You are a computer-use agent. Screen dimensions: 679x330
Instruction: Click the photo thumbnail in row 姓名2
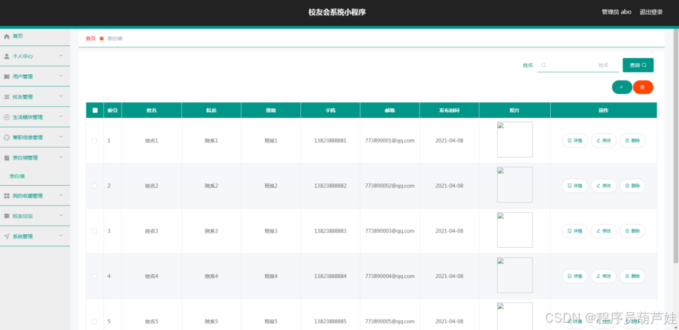point(514,185)
